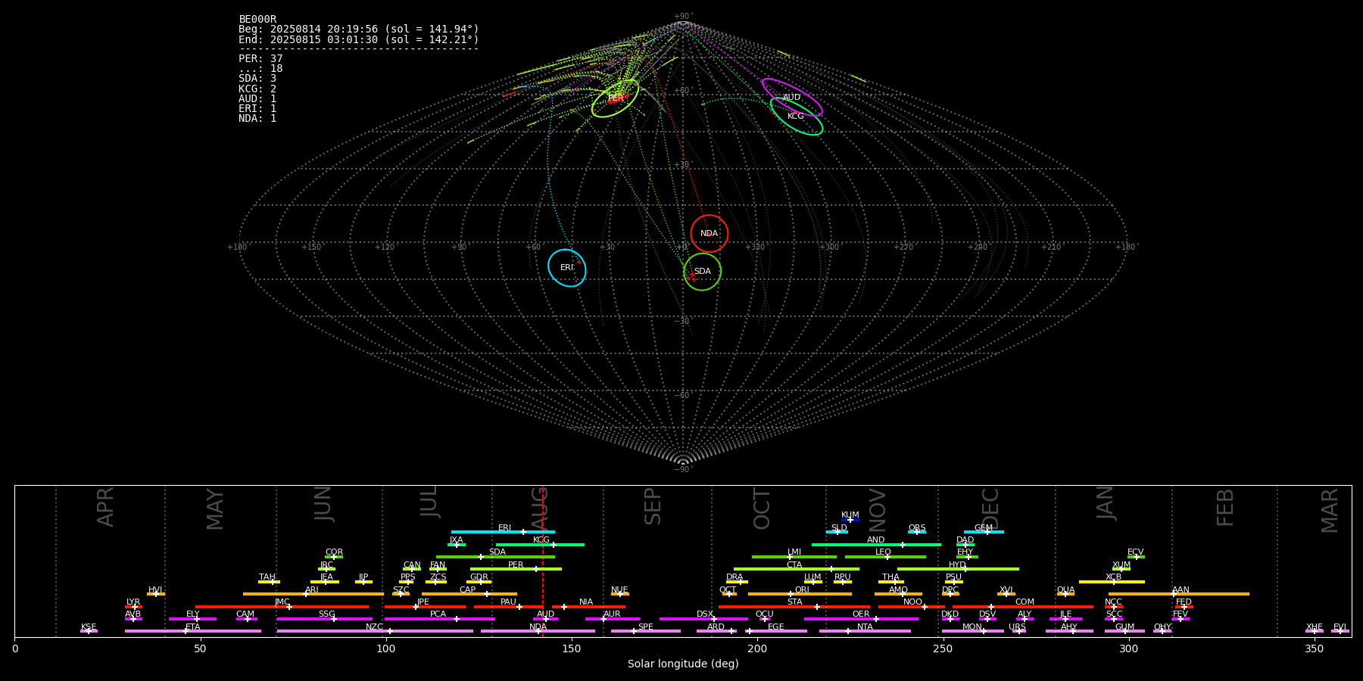The width and height of the screenshot is (1363, 681).
Task: Select the 'PER: 37' count line
Action: coord(260,58)
